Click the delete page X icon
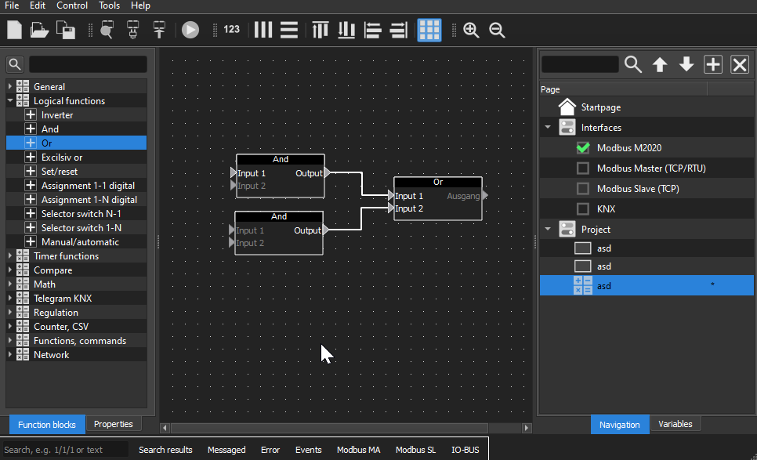 pyautogui.click(x=740, y=64)
